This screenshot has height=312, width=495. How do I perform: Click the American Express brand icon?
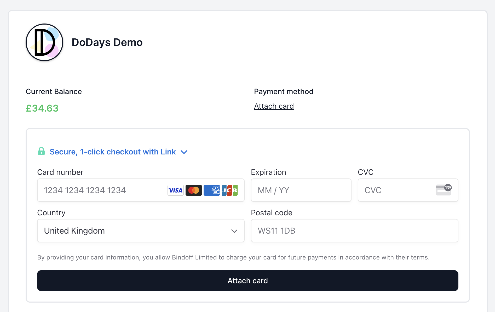coord(212,190)
